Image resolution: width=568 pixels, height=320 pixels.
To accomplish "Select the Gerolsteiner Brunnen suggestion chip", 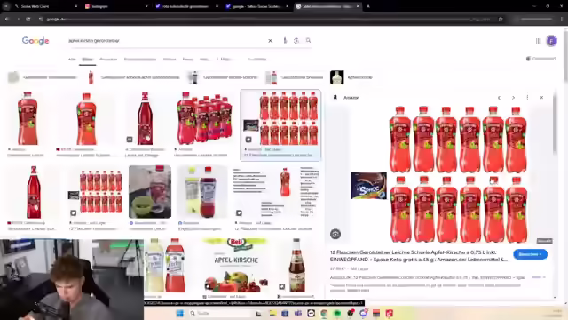I will click(294, 77).
